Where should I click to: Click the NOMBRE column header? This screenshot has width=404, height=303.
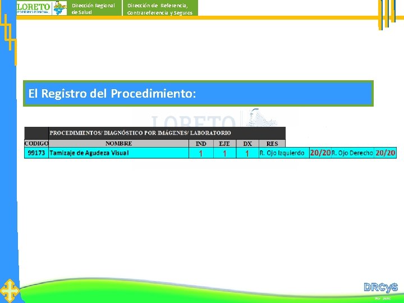pyautogui.click(x=118, y=143)
